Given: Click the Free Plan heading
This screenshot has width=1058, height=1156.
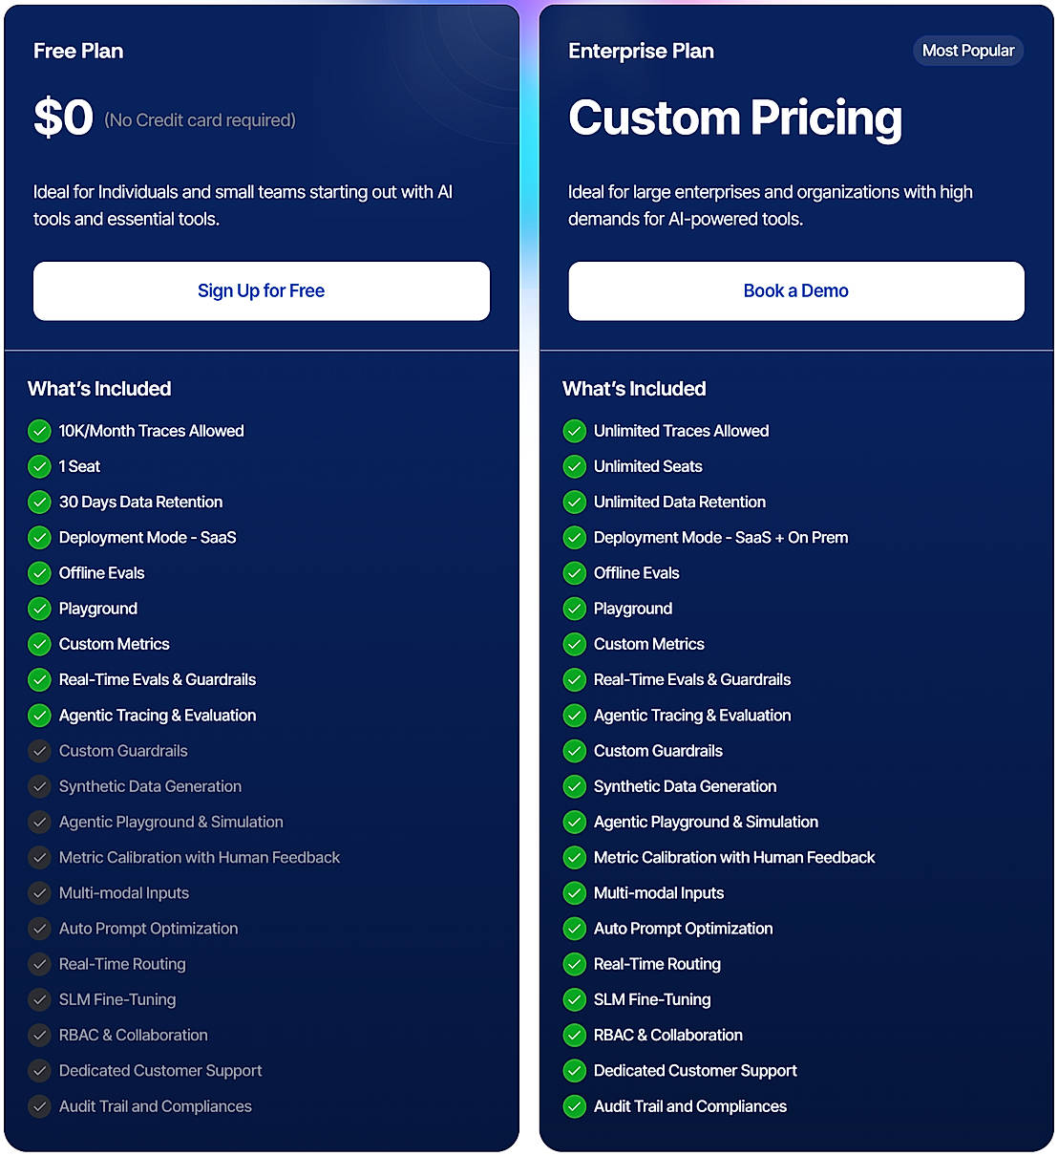Looking at the screenshot, I should click(78, 52).
